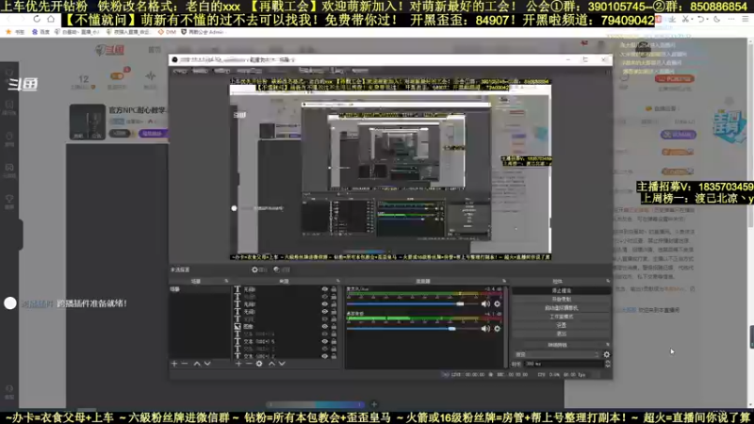Open dropdown arrow next to undo icon
Viewport: 754px width, 424px height.
pyautogui.click(x=708, y=19)
